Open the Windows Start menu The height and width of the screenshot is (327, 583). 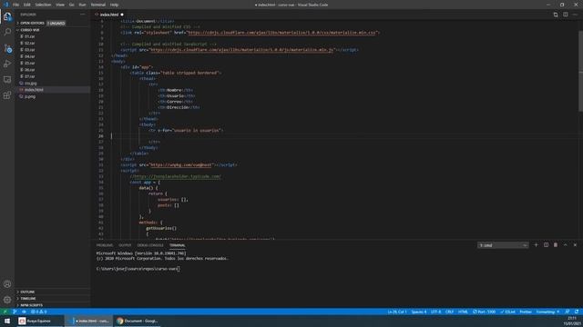click(7, 321)
